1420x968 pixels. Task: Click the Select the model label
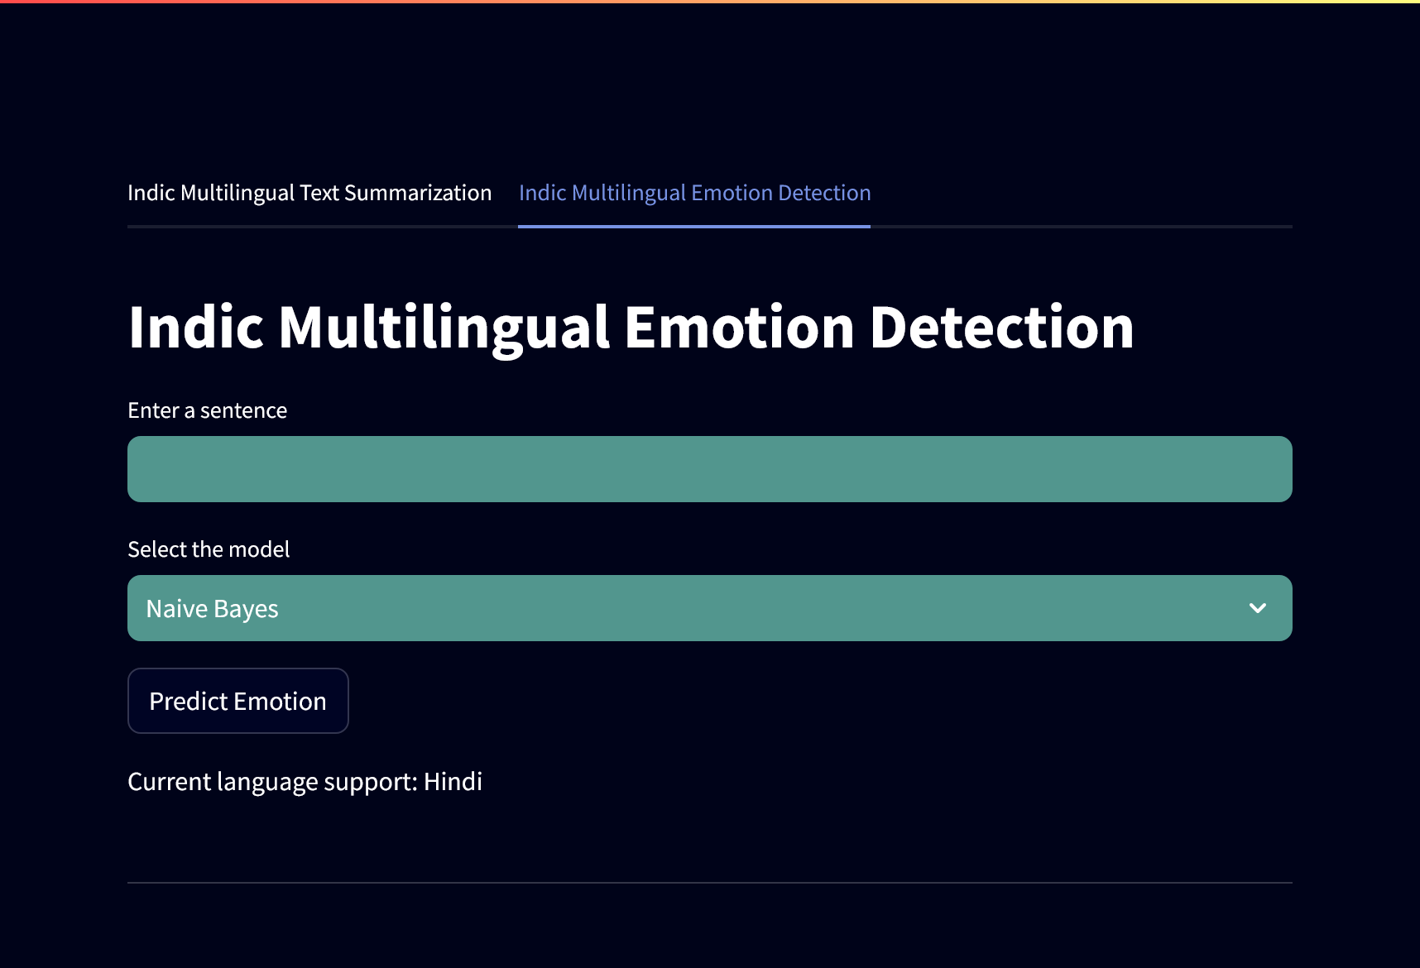coord(208,549)
